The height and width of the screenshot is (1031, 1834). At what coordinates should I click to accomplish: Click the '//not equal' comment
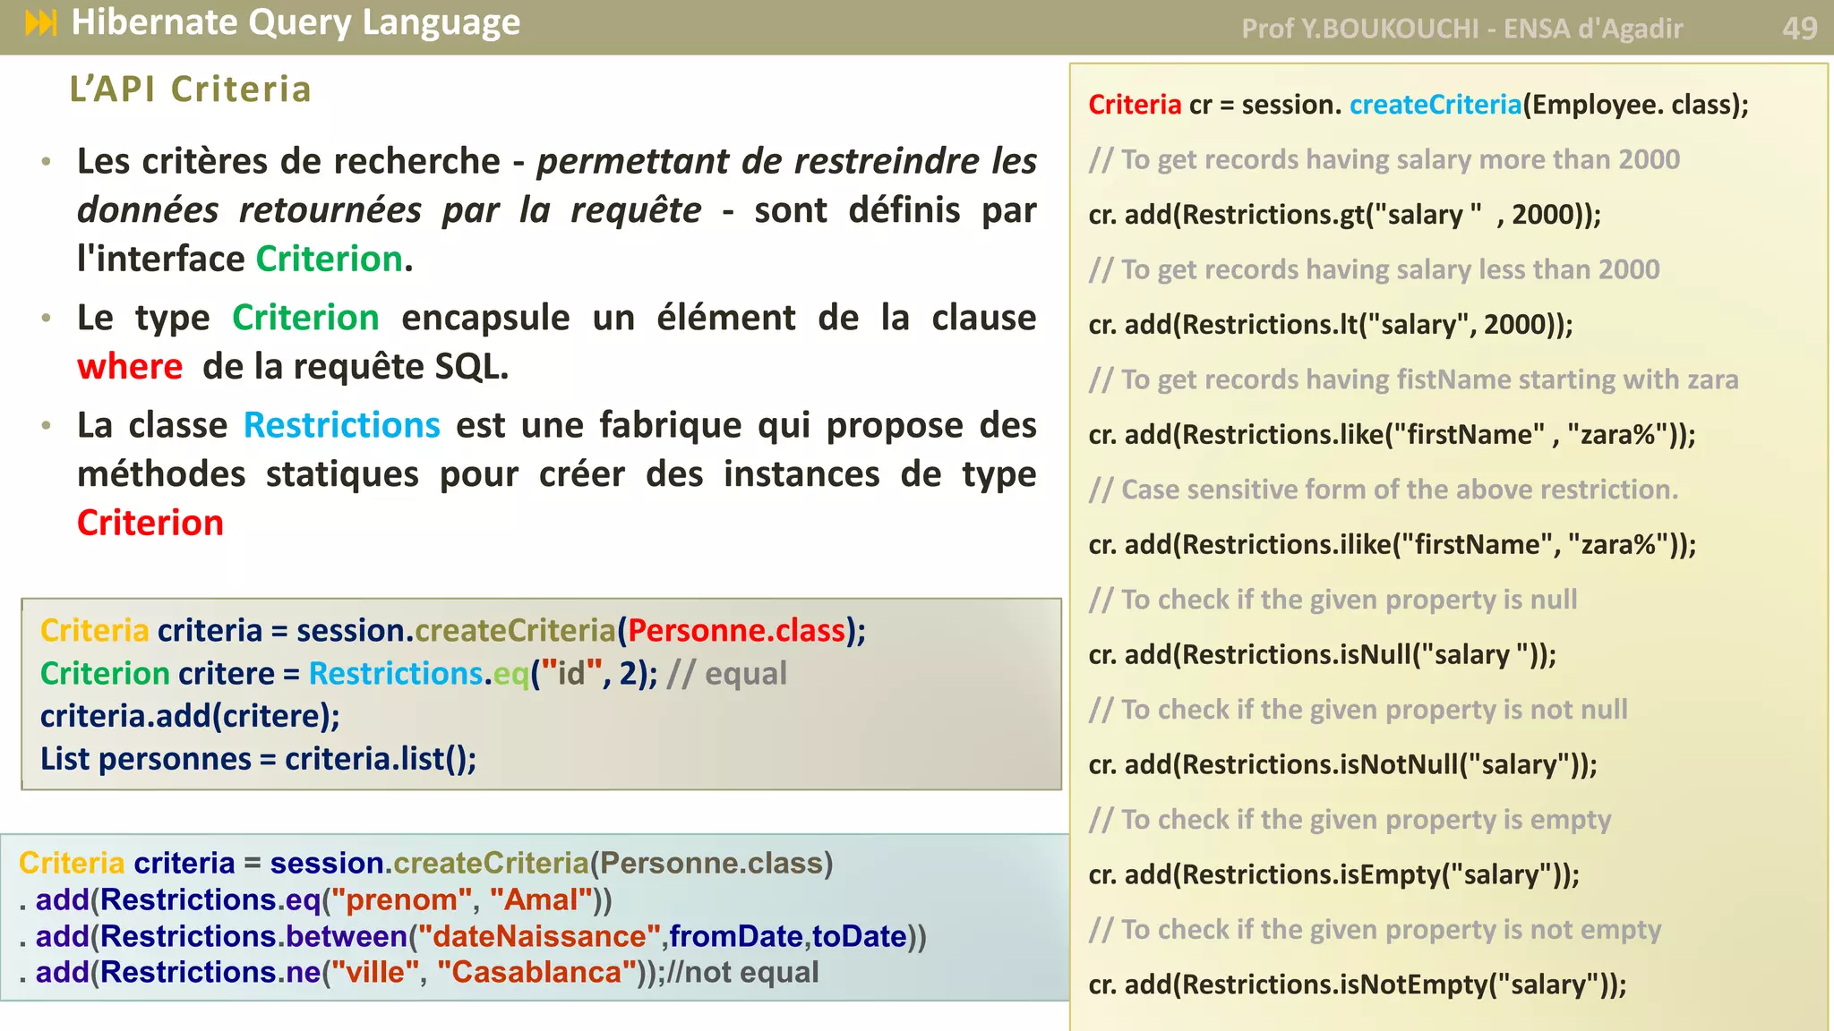click(742, 972)
